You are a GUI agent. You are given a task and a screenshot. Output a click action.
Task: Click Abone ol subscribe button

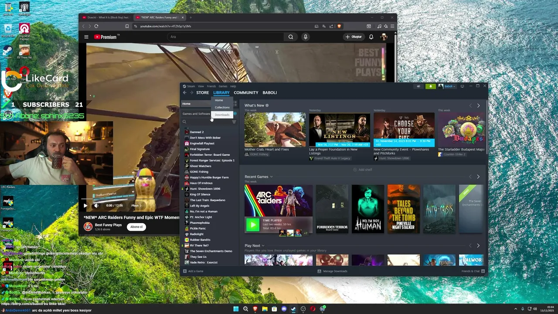[x=136, y=227]
